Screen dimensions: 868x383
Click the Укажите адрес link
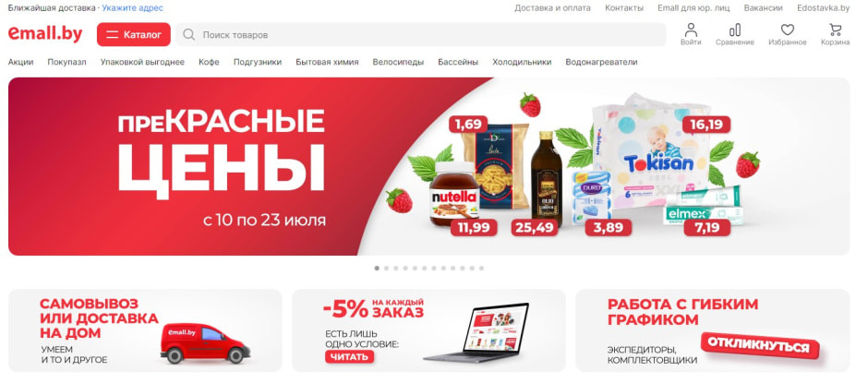tap(132, 8)
